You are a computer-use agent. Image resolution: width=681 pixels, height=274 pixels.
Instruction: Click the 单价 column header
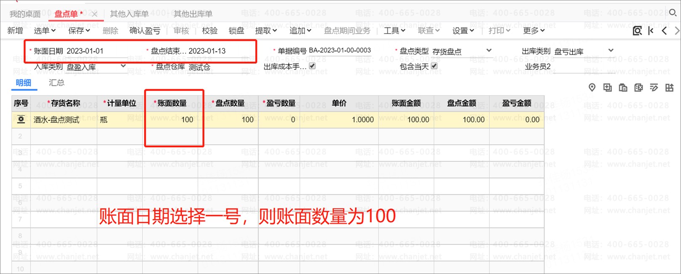(339, 103)
